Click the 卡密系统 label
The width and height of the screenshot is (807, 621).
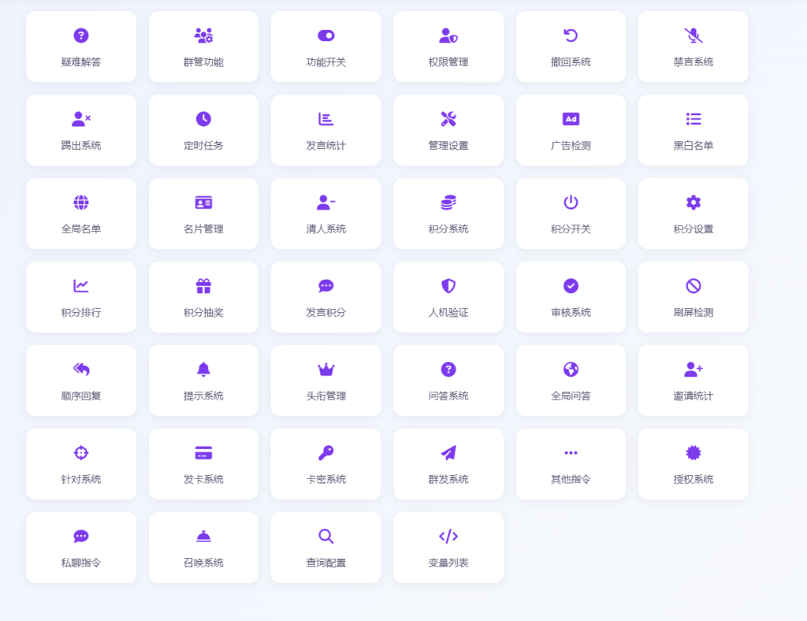(x=325, y=479)
